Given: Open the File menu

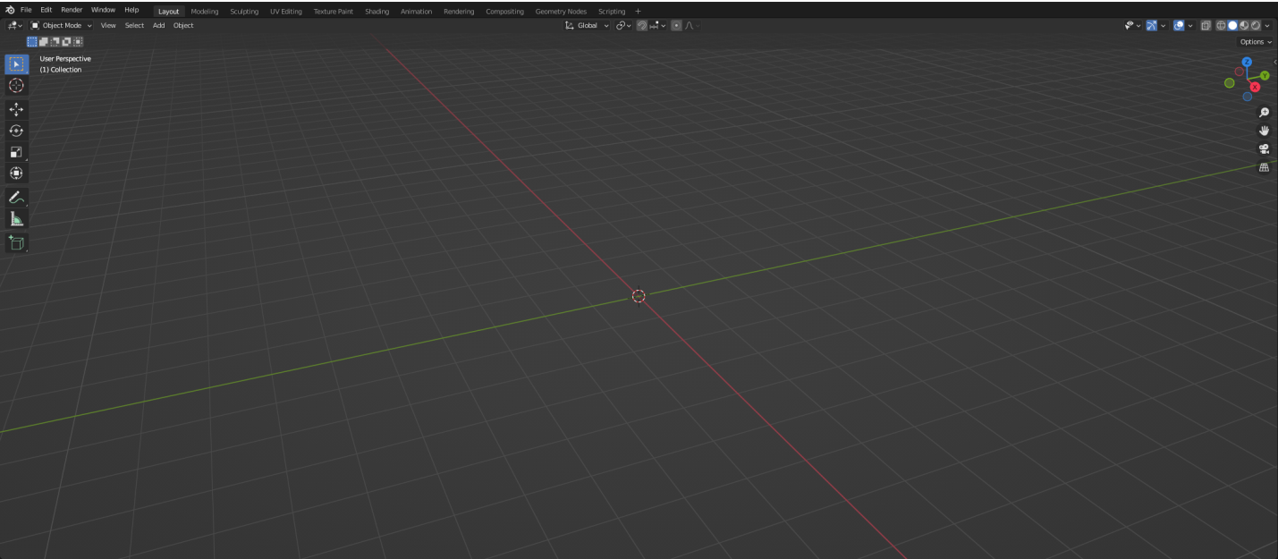Looking at the screenshot, I should pos(26,10).
